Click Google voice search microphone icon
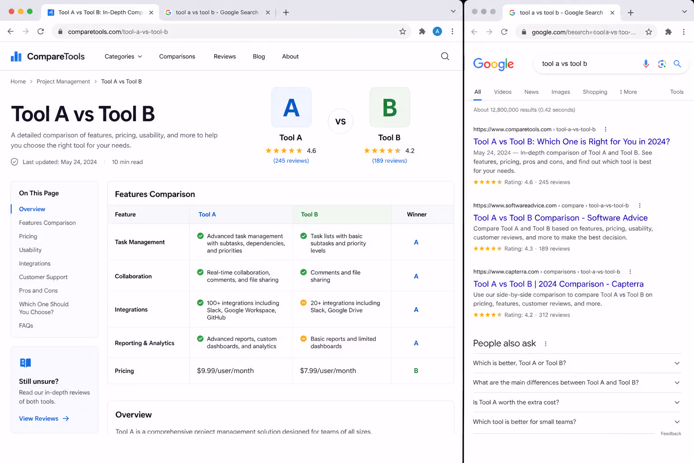Image resolution: width=694 pixels, height=463 pixels. [646, 64]
